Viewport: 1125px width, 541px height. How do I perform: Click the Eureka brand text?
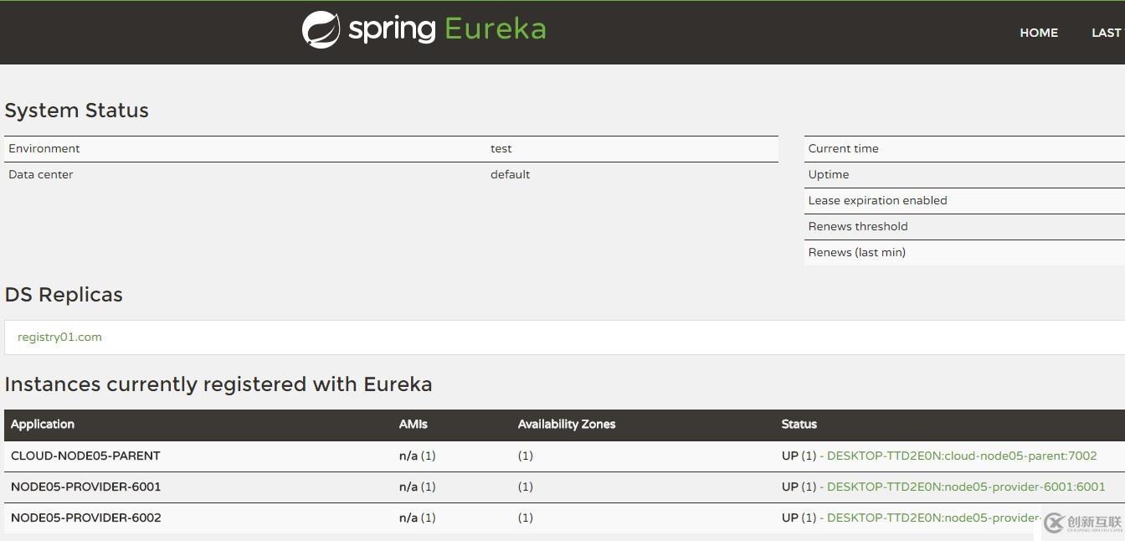pyautogui.click(x=495, y=29)
